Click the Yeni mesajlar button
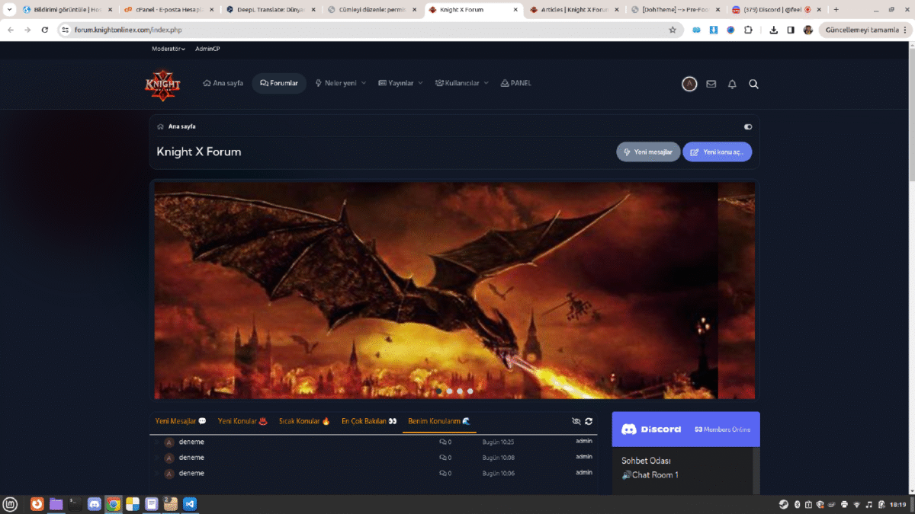The height and width of the screenshot is (514, 915). pos(648,152)
